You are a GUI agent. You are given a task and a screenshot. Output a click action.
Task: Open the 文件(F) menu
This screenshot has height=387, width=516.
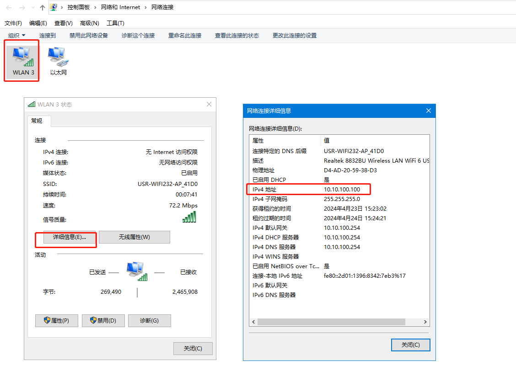point(13,23)
